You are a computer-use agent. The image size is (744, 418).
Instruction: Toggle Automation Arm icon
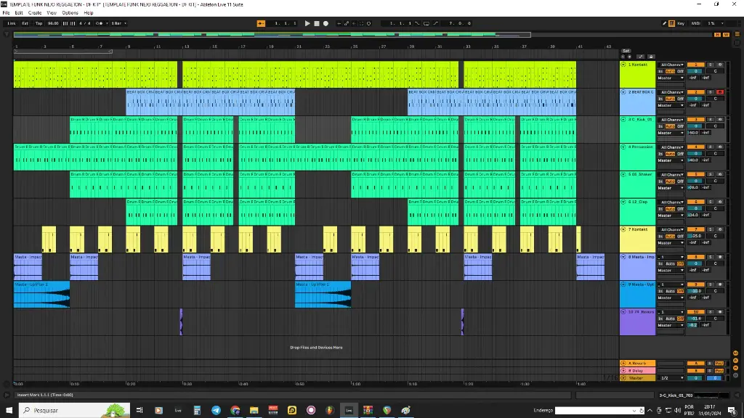pyautogui.click(x=347, y=23)
